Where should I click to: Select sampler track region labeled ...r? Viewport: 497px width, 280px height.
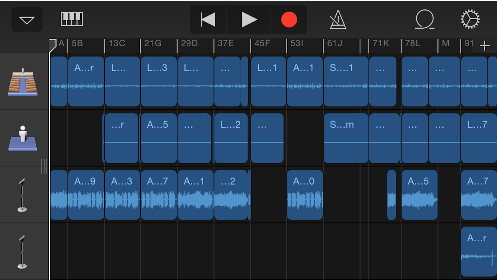(x=121, y=138)
